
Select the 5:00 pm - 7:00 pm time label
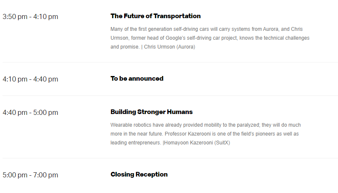(30, 175)
